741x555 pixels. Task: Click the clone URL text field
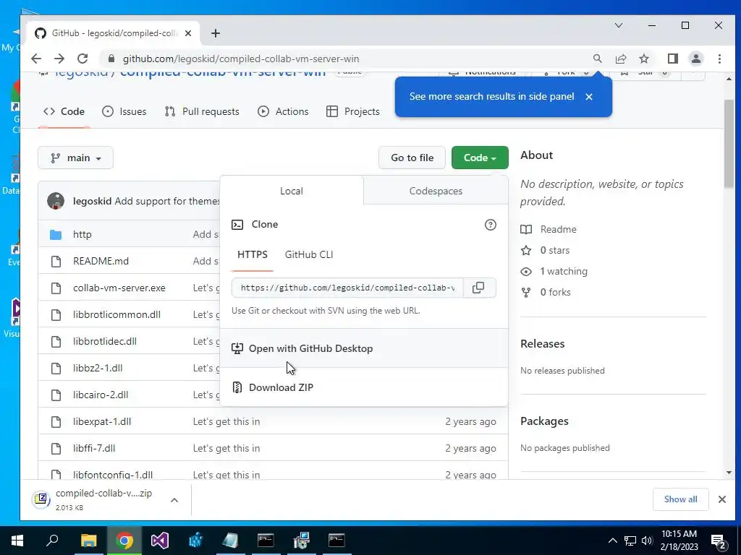347,288
